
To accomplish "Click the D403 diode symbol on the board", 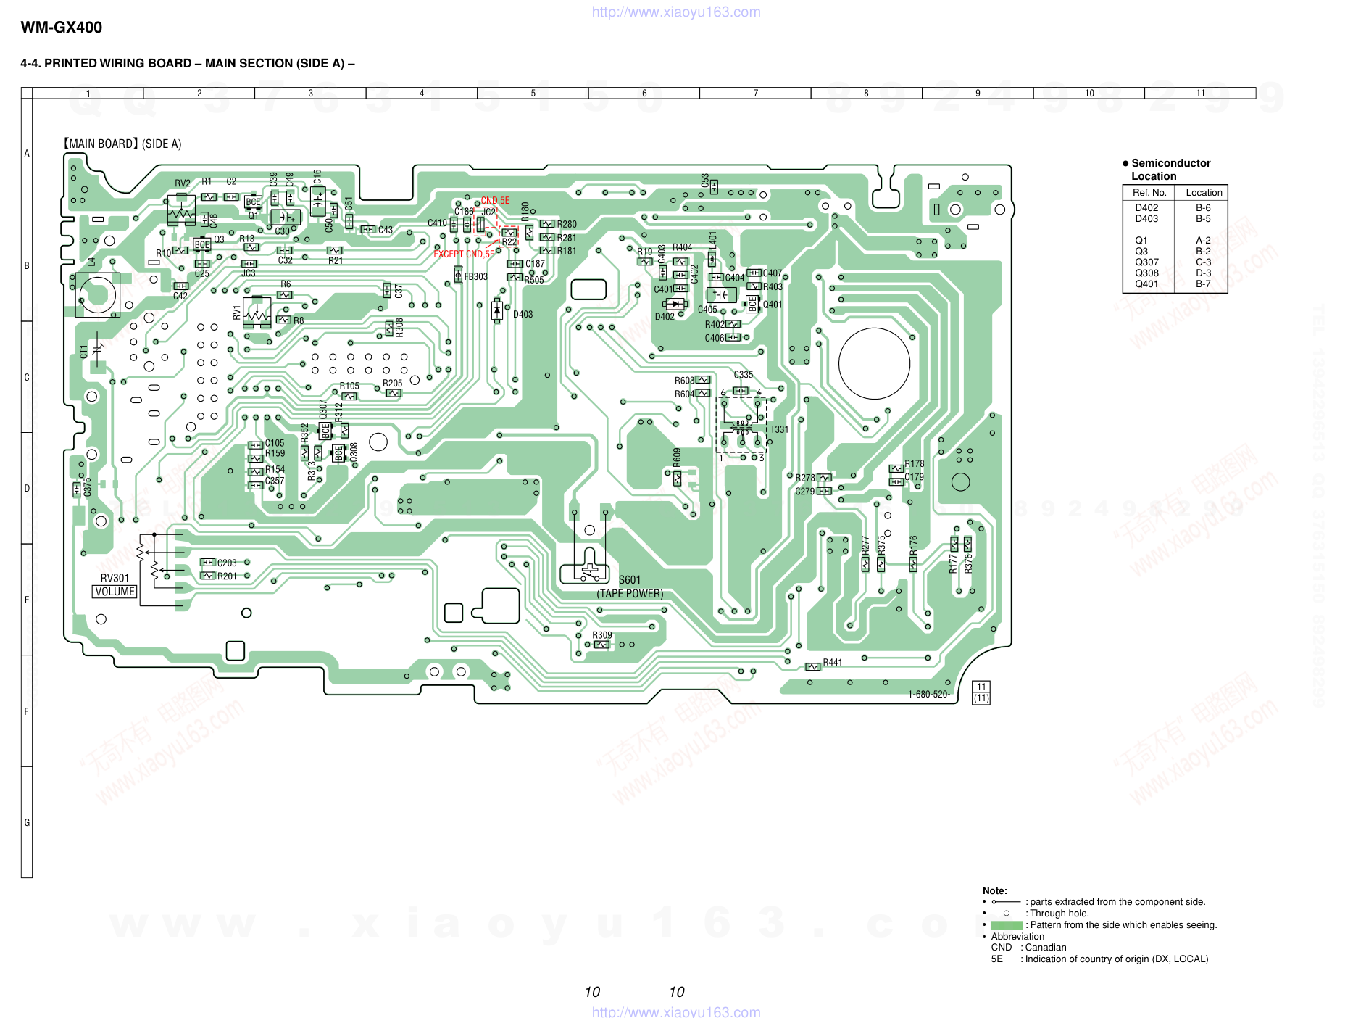I will tap(496, 310).
